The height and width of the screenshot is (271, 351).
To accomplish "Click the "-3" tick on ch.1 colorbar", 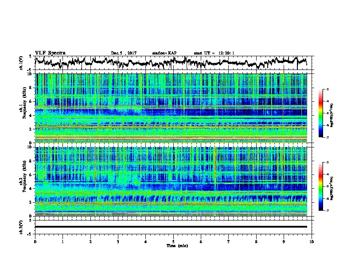I will (327, 89).
